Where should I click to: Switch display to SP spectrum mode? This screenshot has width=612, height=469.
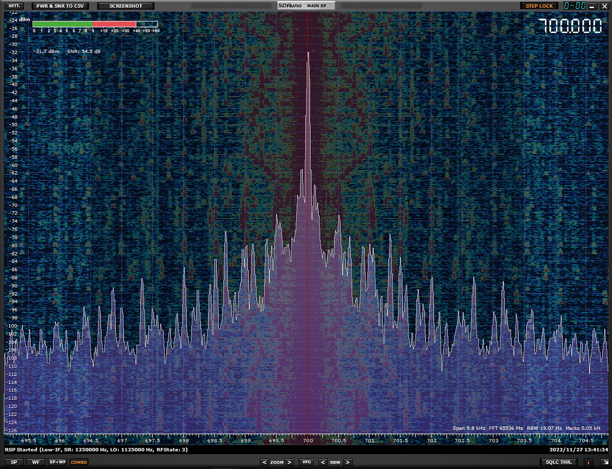point(14,462)
